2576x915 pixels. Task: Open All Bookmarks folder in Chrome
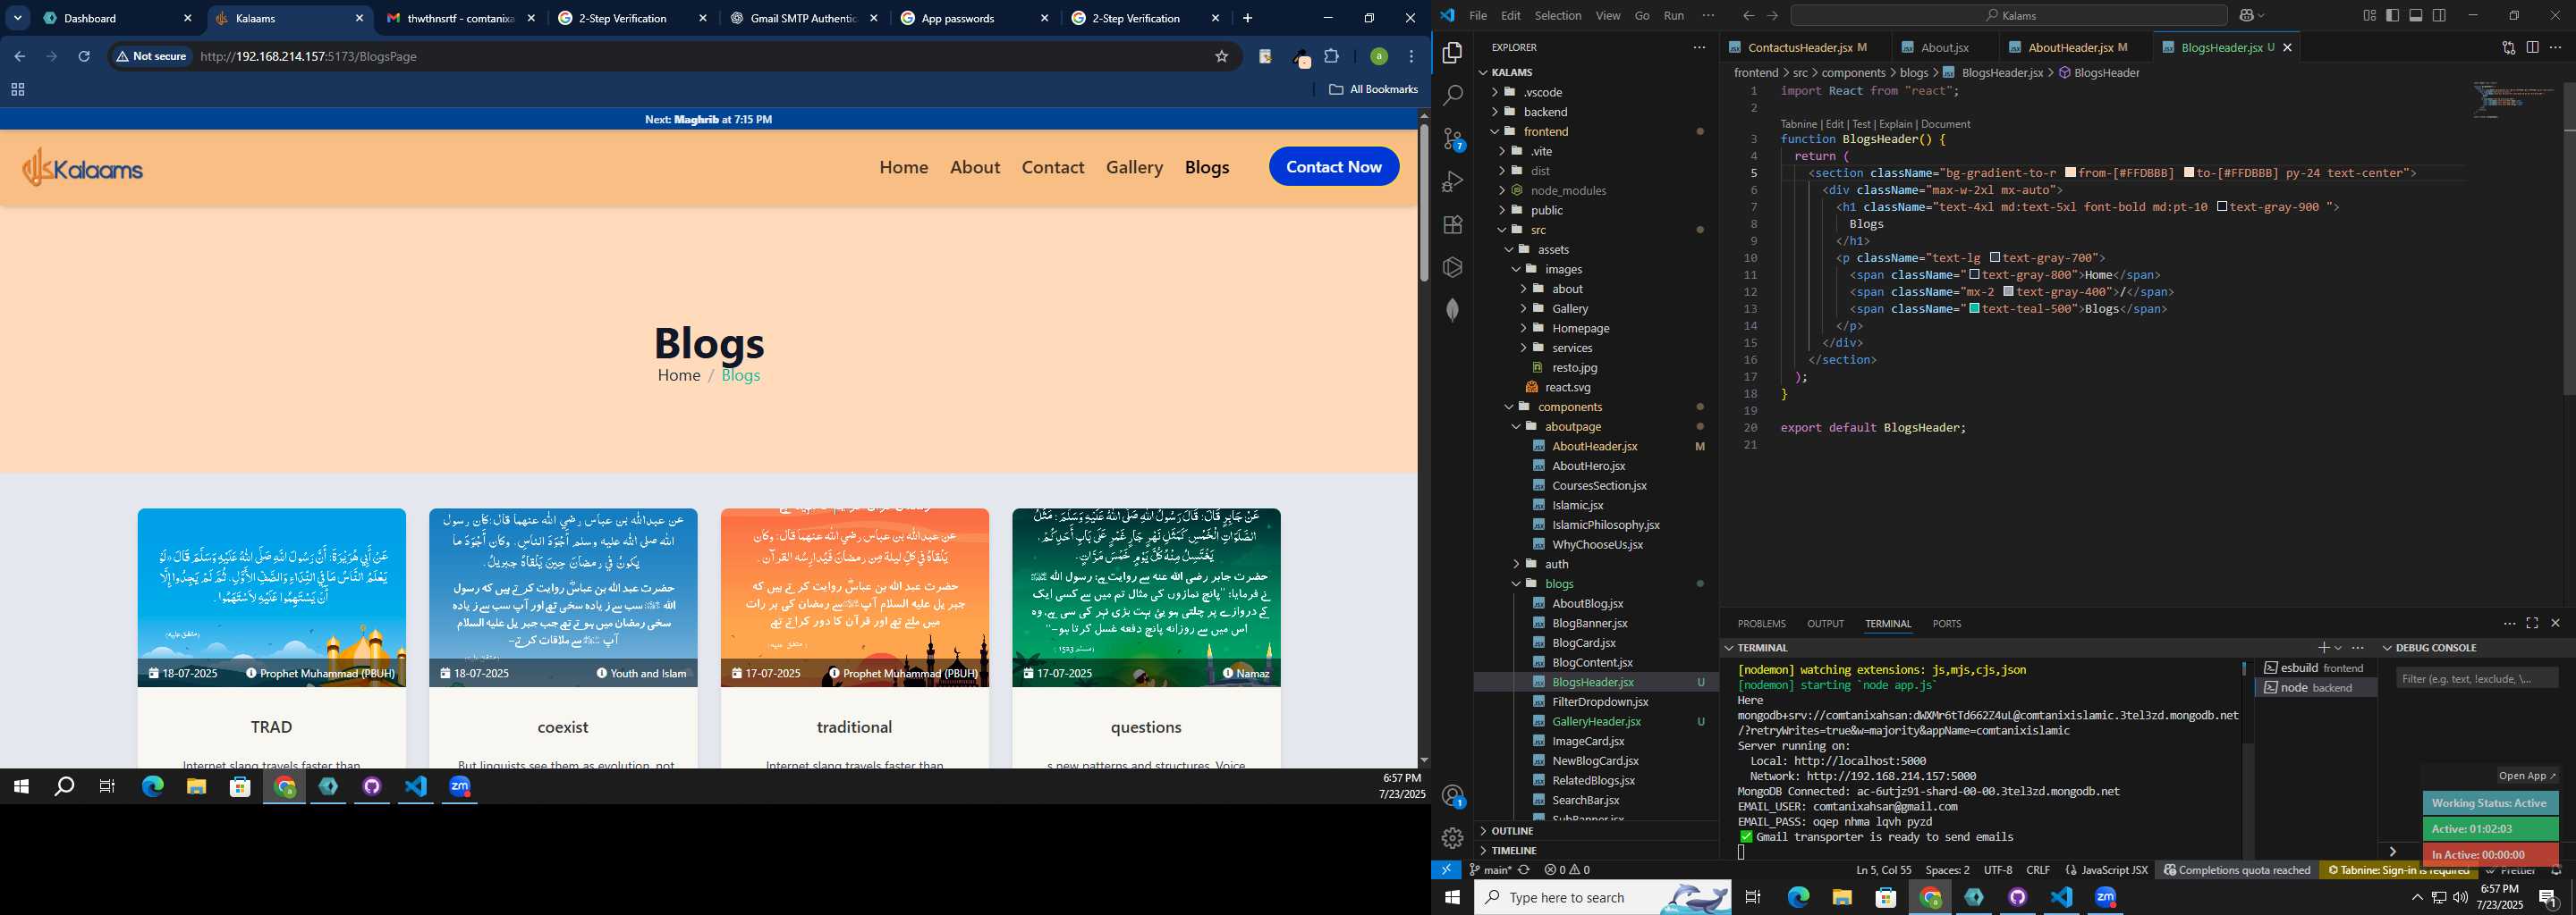point(1373,90)
